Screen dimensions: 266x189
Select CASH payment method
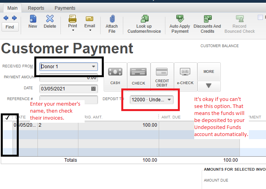click(x=115, y=77)
